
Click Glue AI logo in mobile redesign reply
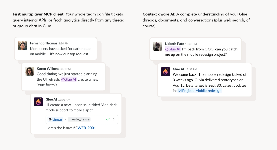[x=165, y=72]
